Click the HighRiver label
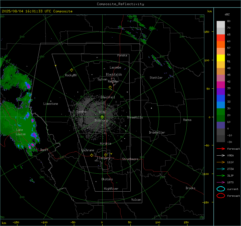 [x=111, y=189]
